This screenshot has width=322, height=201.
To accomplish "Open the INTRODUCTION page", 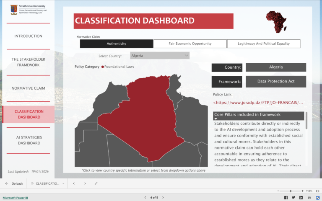I will pos(29,36).
